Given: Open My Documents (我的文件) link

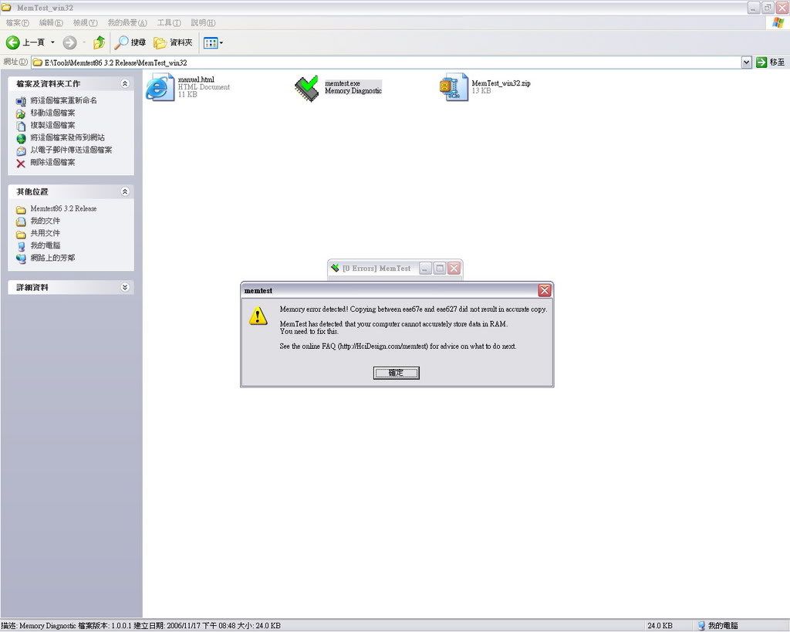Looking at the screenshot, I should pos(45,221).
